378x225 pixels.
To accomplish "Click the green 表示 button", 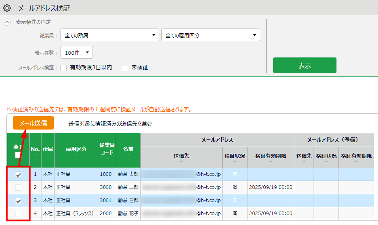I will coord(304,65).
